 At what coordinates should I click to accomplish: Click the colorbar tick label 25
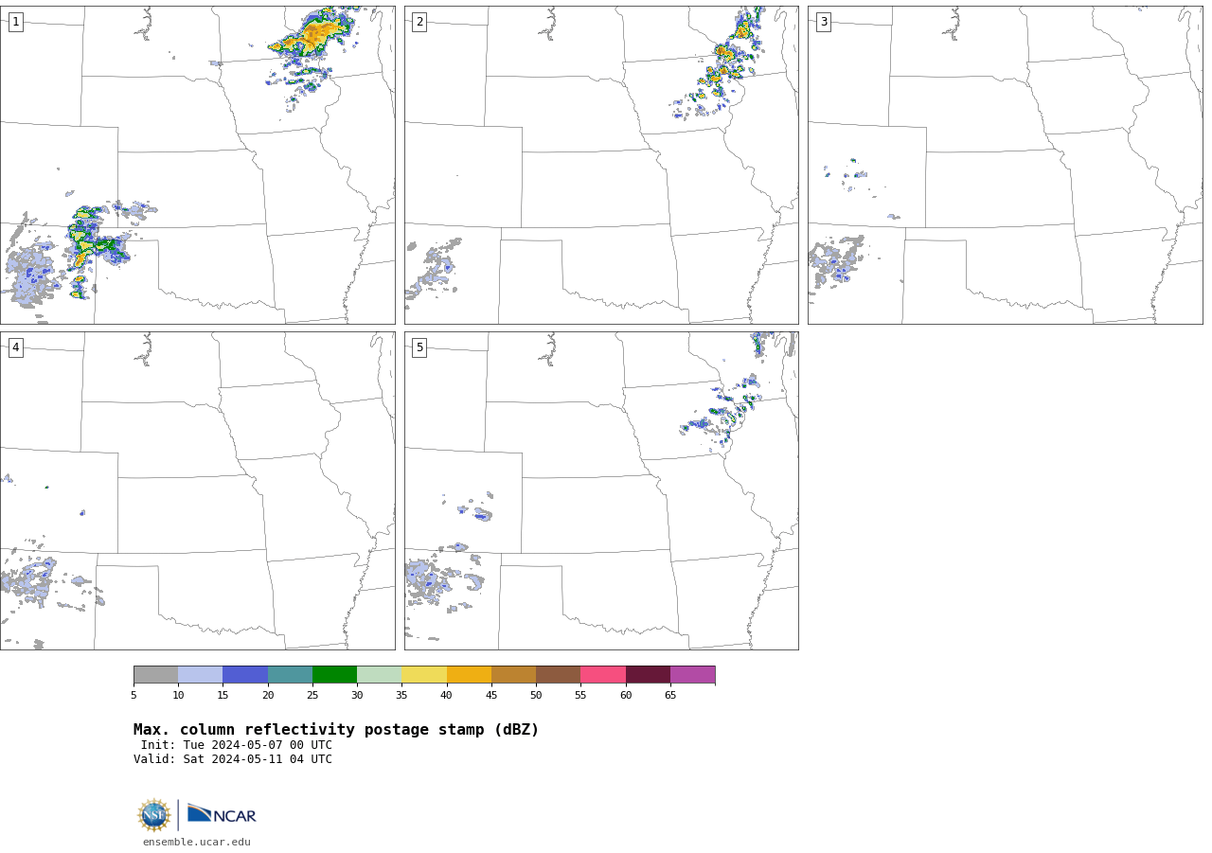click(x=312, y=696)
